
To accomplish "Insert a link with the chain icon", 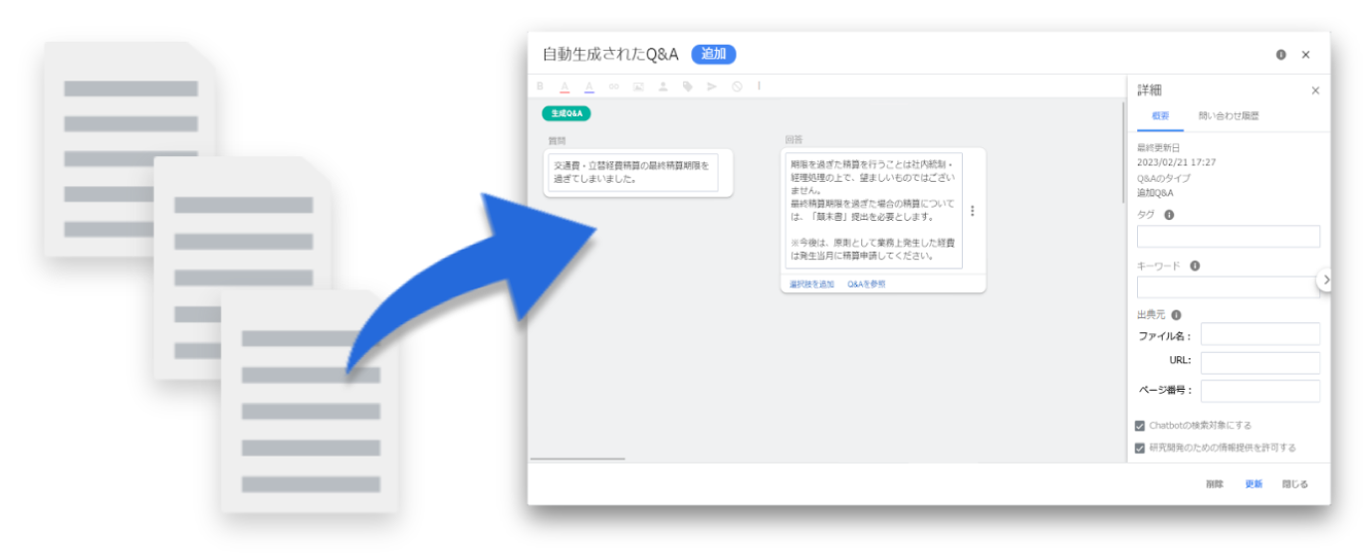I will (x=613, y=87).
